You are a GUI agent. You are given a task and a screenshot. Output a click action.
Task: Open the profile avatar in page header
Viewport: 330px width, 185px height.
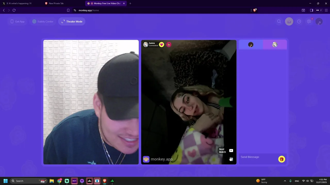point(319,22)
